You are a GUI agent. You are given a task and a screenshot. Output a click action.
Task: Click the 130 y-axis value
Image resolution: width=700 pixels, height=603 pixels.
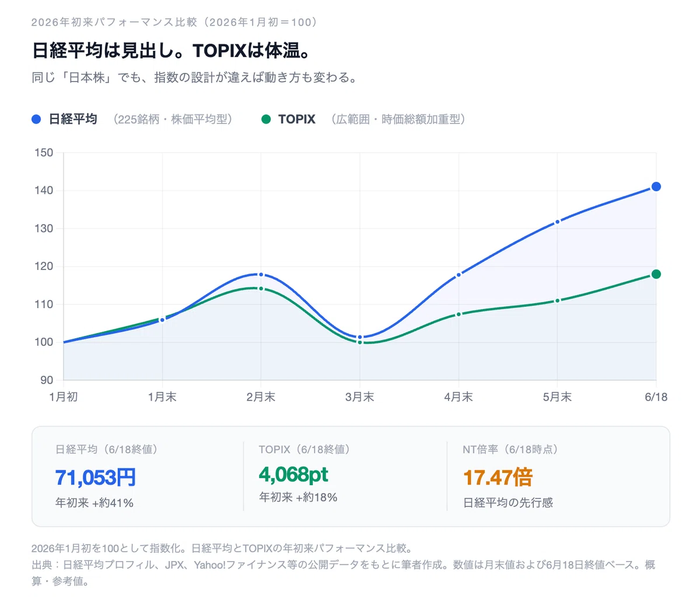44,229
